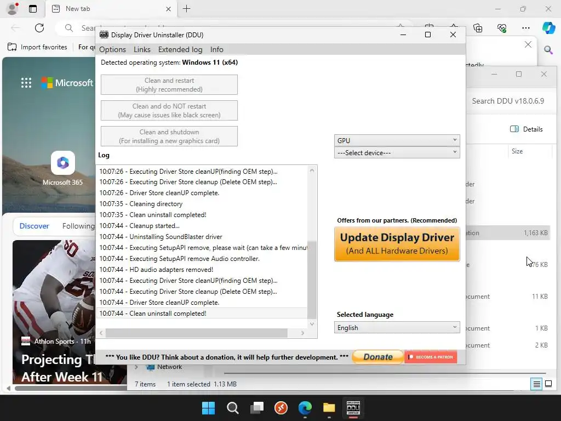
Task: Click DDU icon on taskbar
Action: pos(353,408)
